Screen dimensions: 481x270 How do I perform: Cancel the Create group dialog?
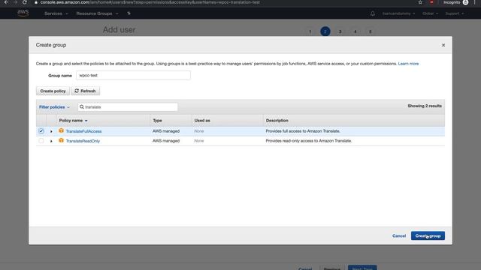tap(399, 235)
